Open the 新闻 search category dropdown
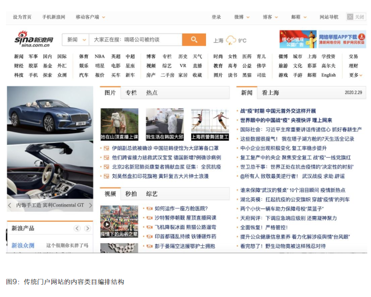371x297 pixels. (x=75, y=40)
